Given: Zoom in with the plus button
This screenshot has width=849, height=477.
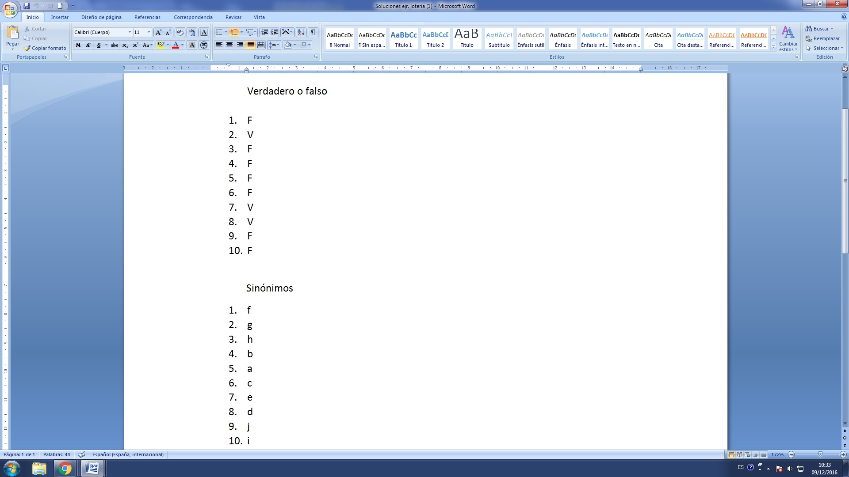Looking at the screenshot, I should pos(843,454).
